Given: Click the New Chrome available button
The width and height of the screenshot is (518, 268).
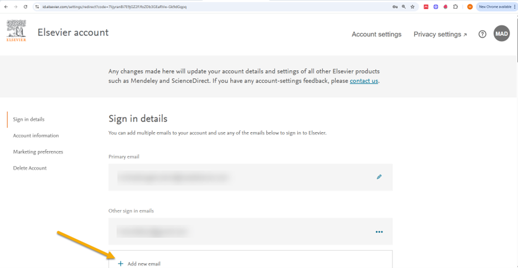Looking at the screenshot, I should 495,7.
